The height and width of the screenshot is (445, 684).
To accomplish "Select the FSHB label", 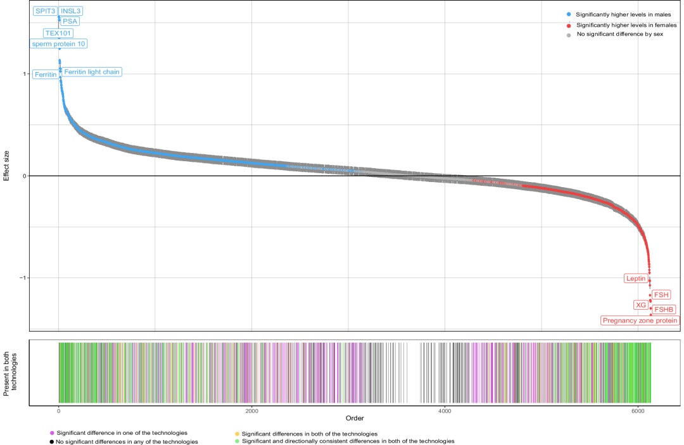I will pos(664,309).
